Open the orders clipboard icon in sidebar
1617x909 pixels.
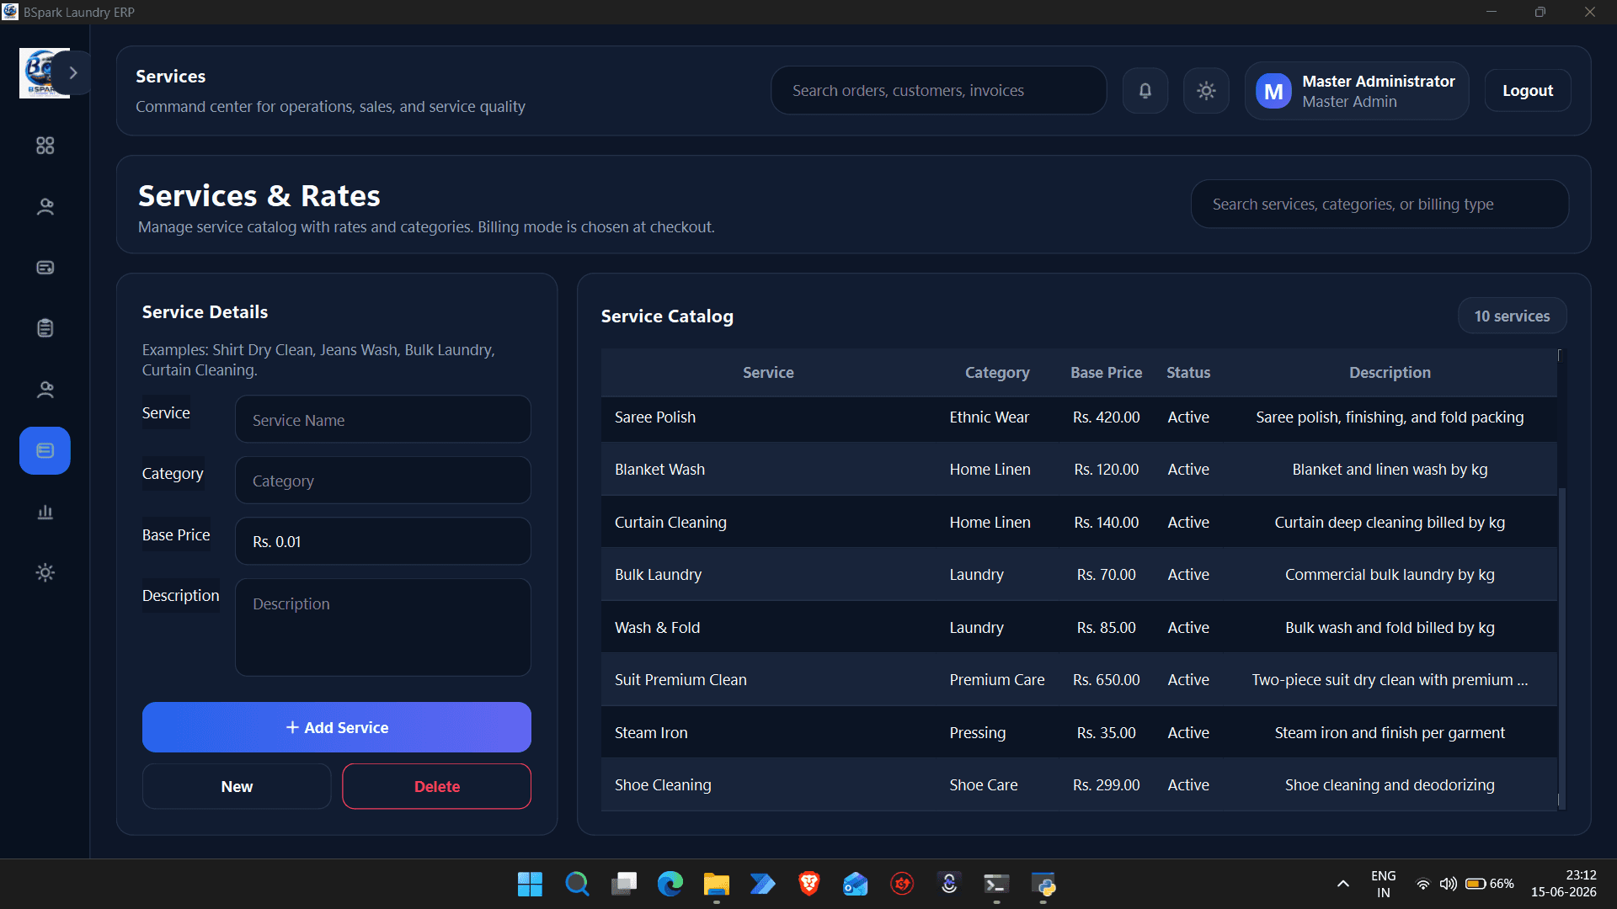(45, 328)
